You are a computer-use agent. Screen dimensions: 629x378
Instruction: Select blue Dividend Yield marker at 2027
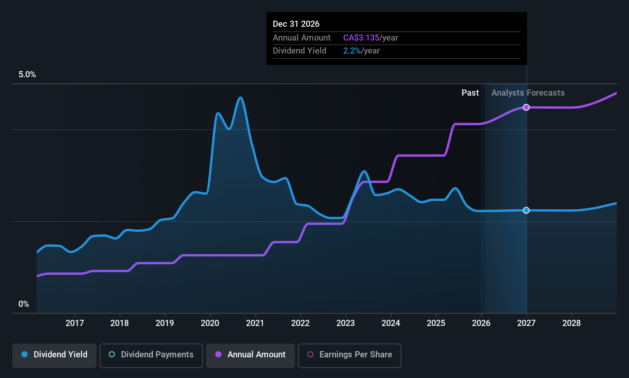526,210
